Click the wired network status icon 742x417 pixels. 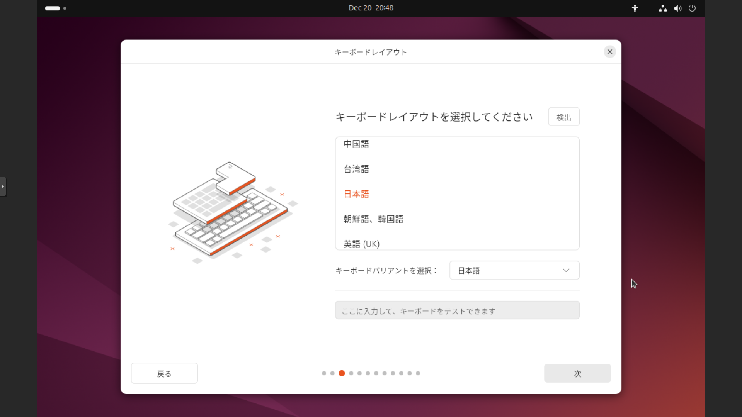click(x=663, y=8)
